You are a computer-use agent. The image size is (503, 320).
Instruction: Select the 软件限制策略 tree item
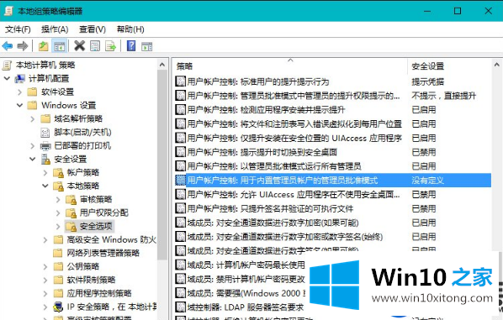click(91, 280)
